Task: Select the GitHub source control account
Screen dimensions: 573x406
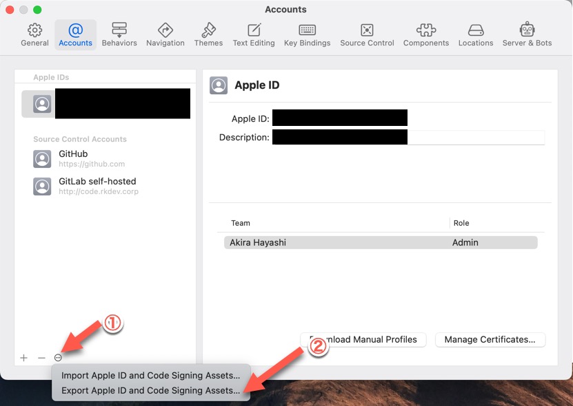Action: [x=105, y=159]
